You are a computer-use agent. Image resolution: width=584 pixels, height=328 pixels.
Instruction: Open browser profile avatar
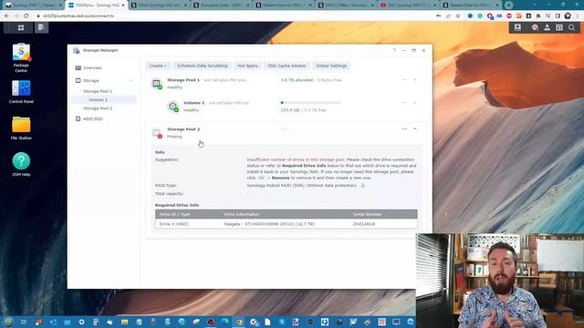[568, 16]
